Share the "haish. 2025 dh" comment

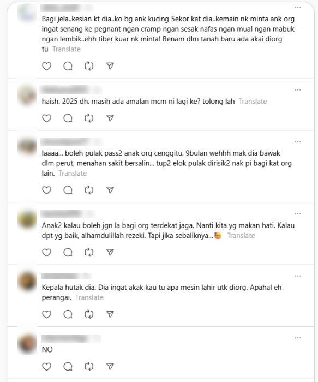(110, 118)
